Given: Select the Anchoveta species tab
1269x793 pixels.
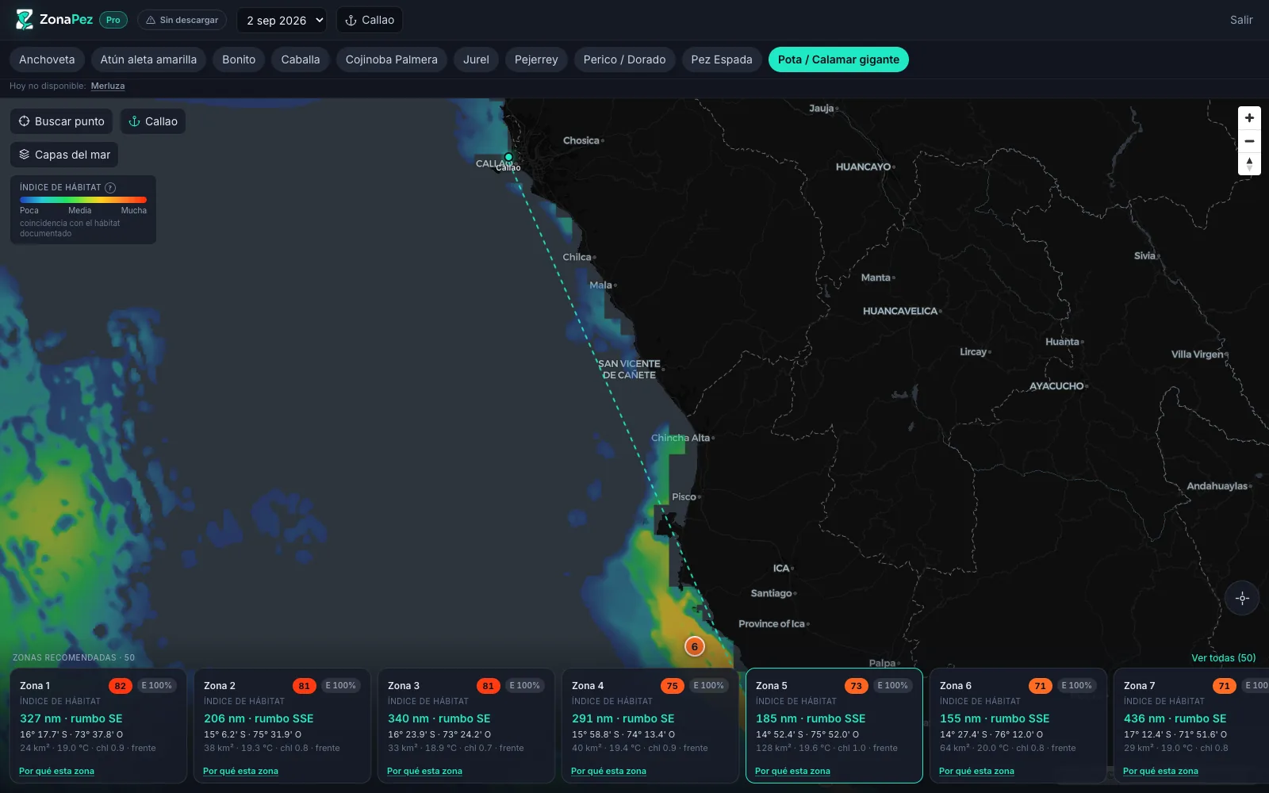Looking at the screenshot, I should 47,59.
